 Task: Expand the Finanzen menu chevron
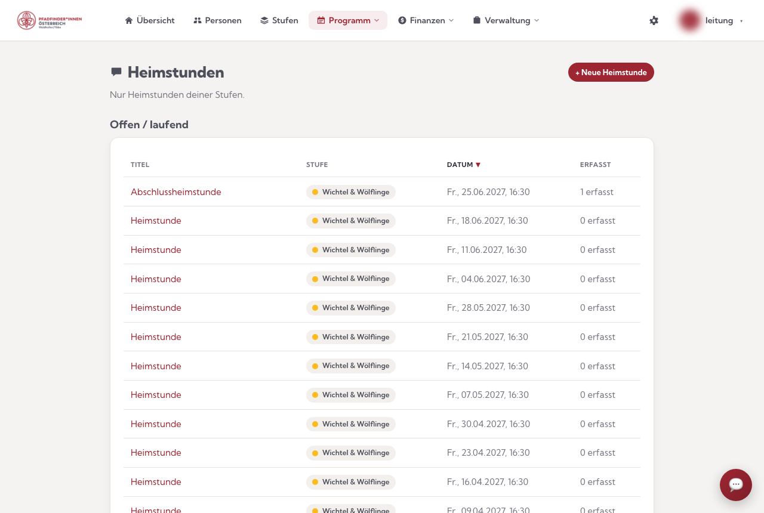tap(451, 20)
